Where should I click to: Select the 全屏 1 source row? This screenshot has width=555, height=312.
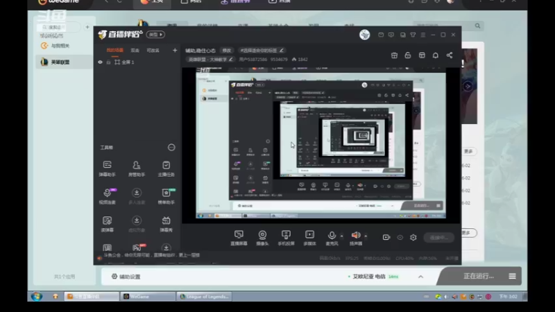pos(137,62)
